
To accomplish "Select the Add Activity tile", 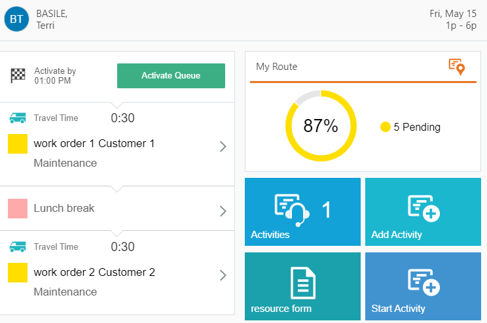I will (423, 212).
